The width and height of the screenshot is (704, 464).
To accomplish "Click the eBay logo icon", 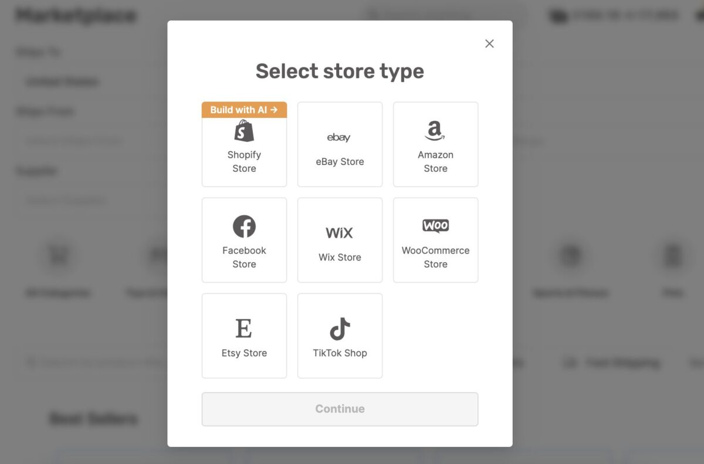I will 339,137.
